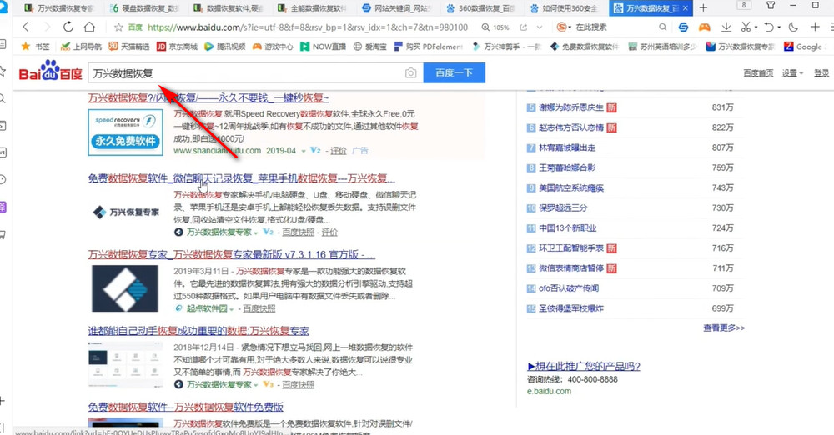Open hot search ofo否认破产传闻
This screenshot has height=435, width=834.
[569, 288]
